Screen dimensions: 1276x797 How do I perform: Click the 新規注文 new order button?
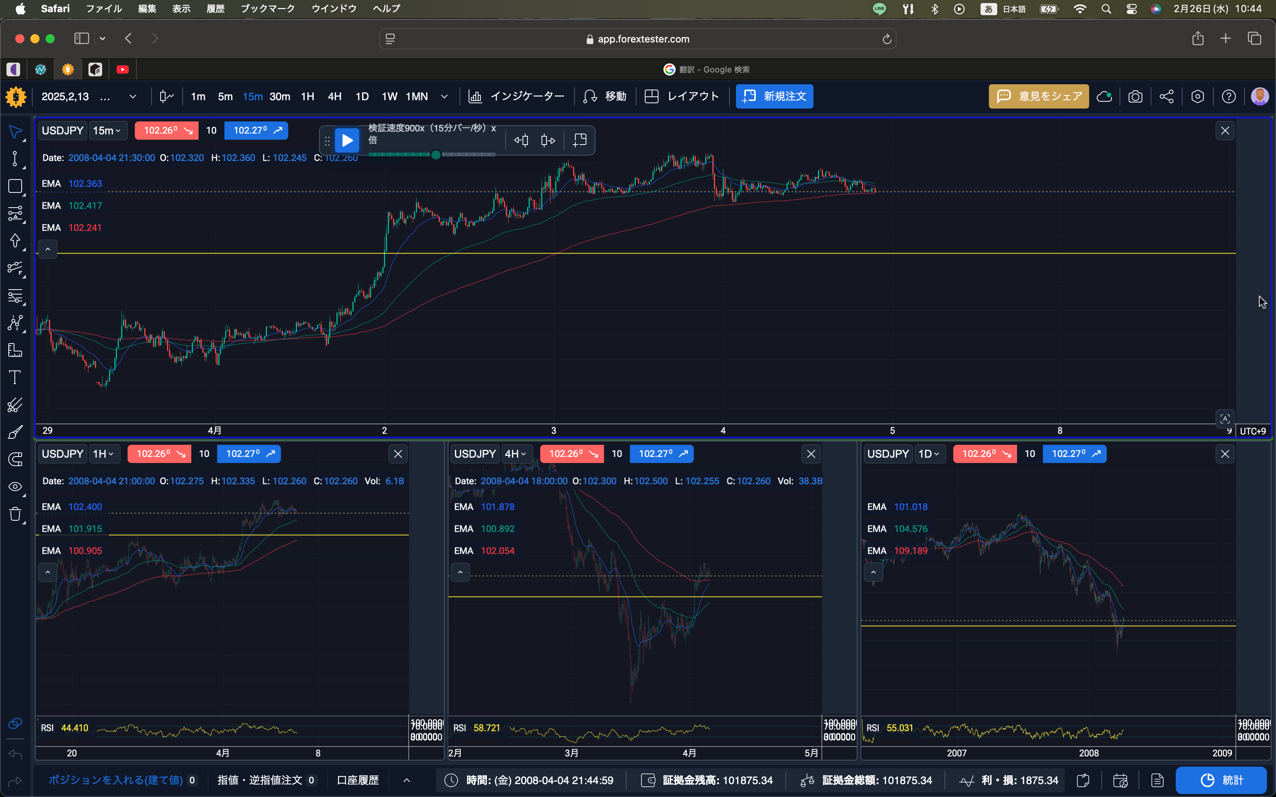774,96
